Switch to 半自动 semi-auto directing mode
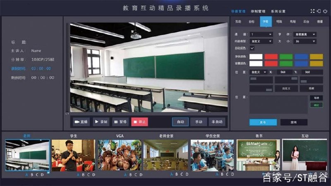The height and width of the screenshot is (186, 331). coord(217,122)
